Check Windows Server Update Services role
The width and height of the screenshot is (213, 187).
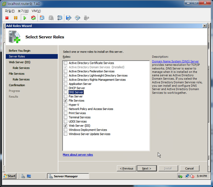66,134
